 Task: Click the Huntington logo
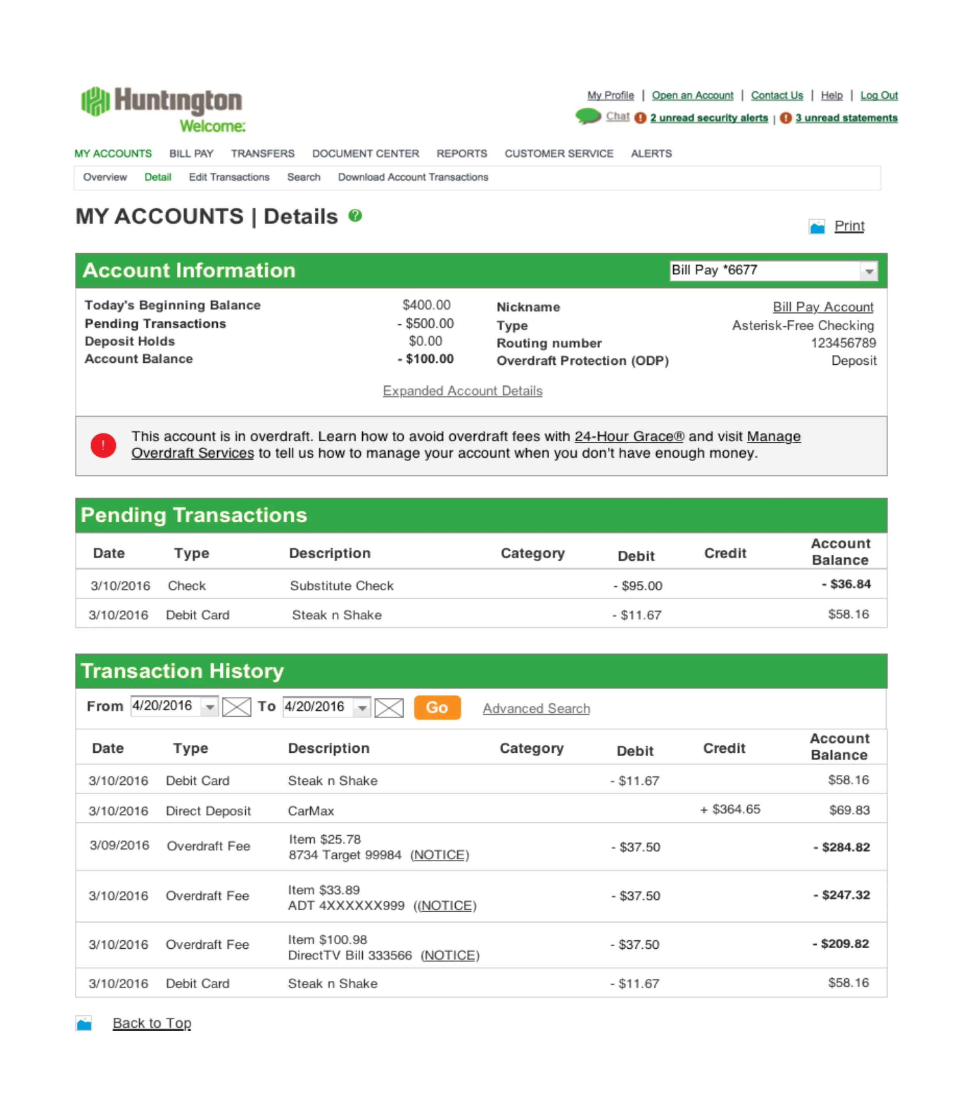(x=162, y=101)
